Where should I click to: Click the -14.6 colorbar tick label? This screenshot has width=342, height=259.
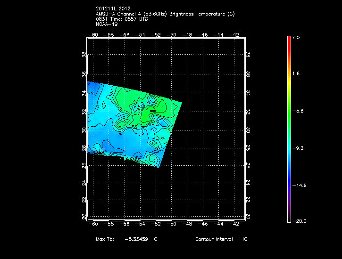299,185
